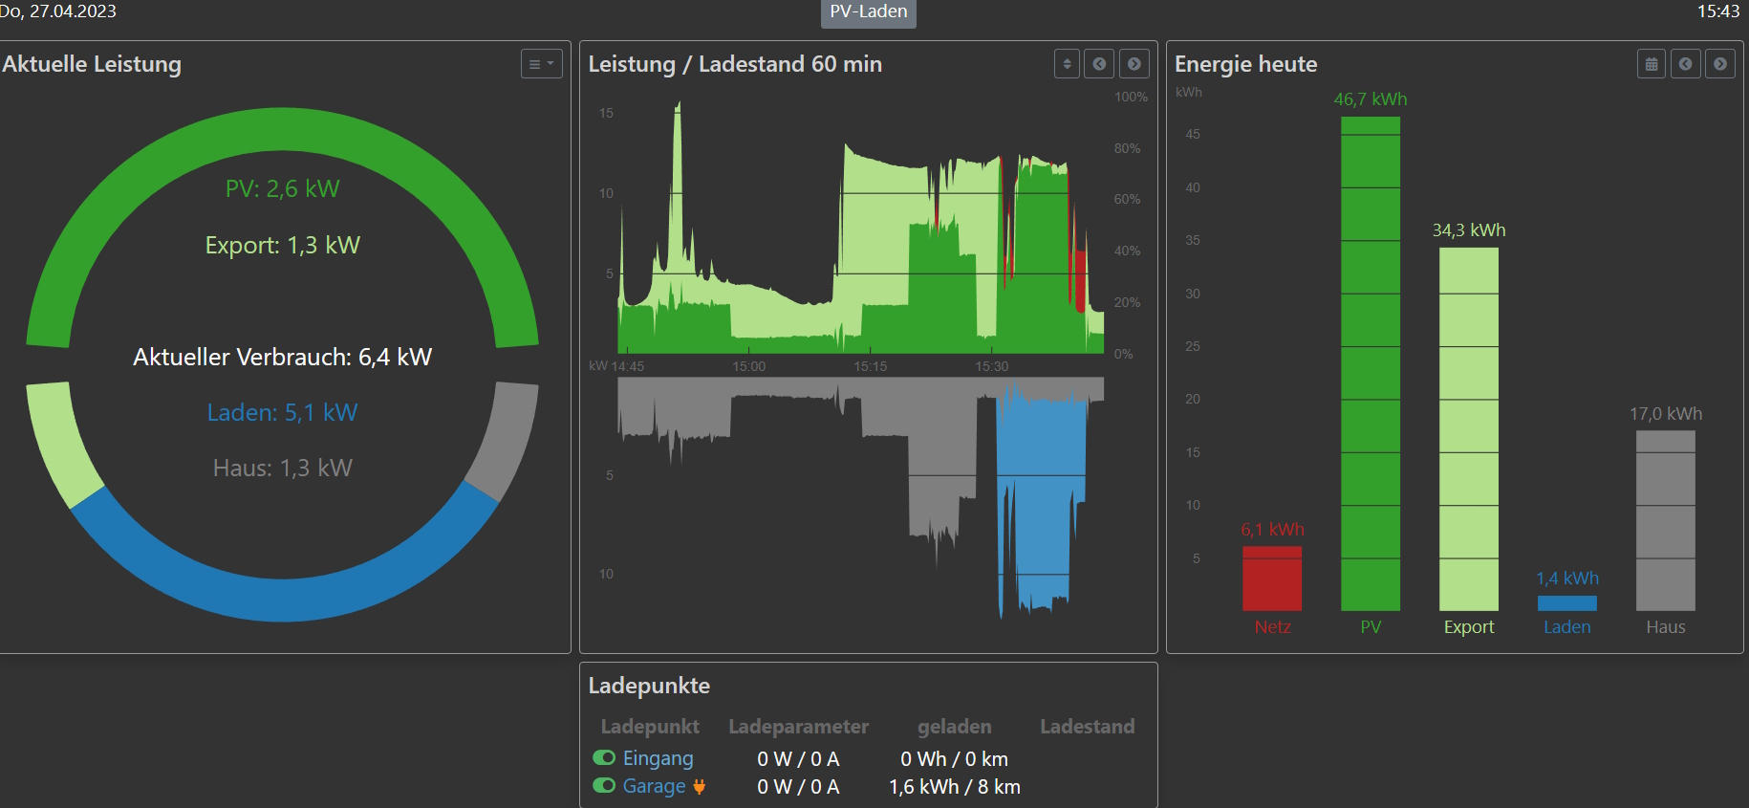Click the '0 Wh / 0 km' value for Eingang
The height and width of the screenshot is (808, 1749).
[x=955, y=759]
